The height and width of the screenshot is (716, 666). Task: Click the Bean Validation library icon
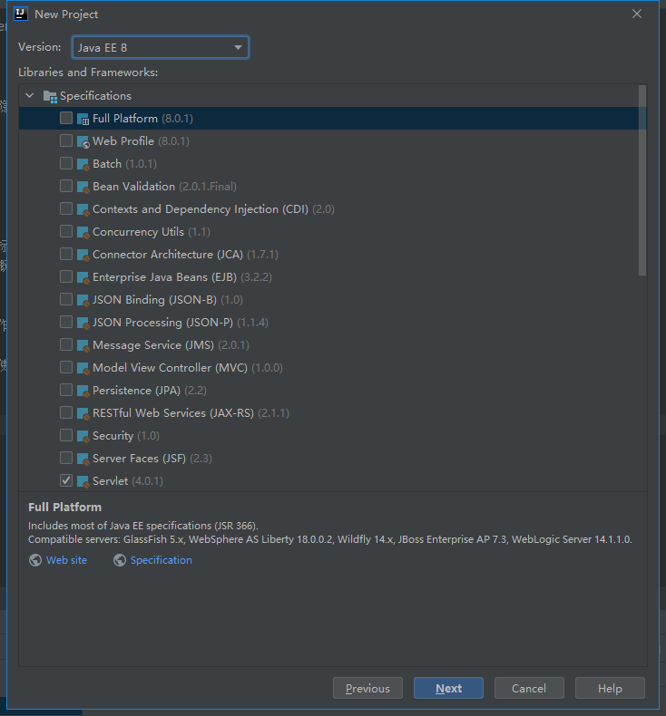(83, 187)
